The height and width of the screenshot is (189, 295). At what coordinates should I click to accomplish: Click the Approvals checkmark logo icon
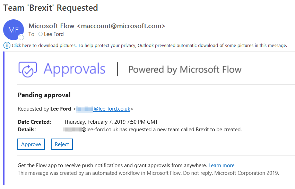[x=28, y=69]
